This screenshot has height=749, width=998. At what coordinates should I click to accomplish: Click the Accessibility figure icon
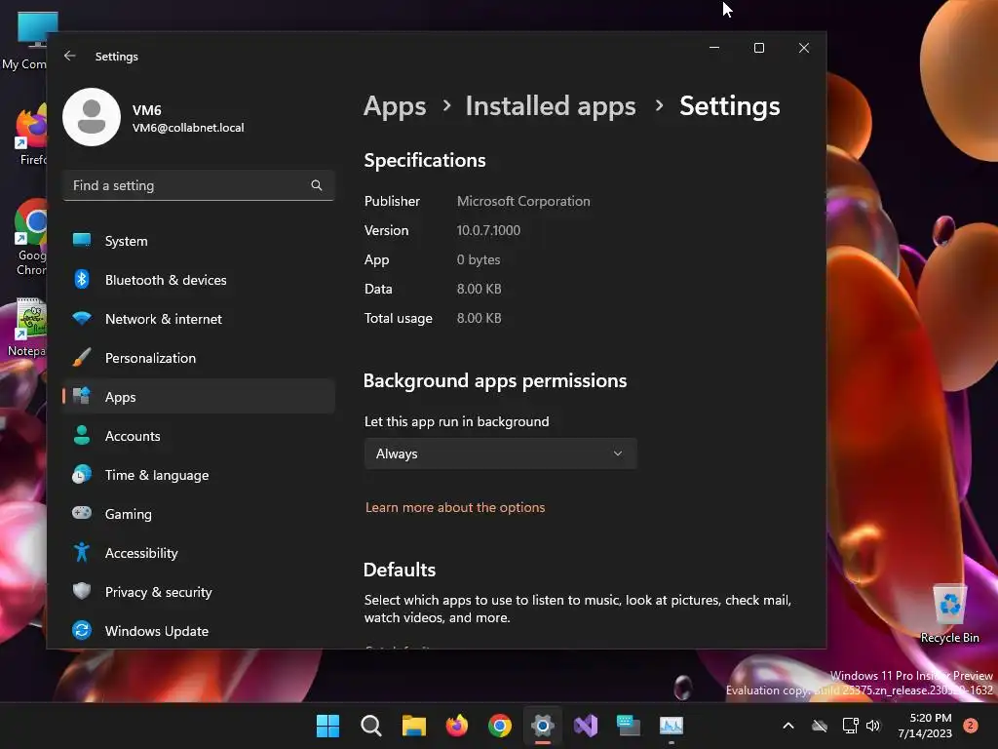tap(82, 552)
